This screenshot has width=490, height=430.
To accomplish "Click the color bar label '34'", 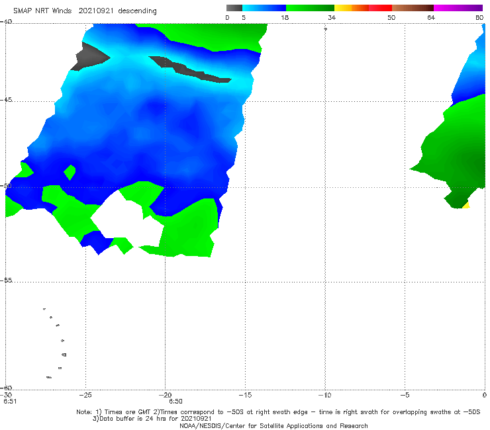I will pos(332,17).
